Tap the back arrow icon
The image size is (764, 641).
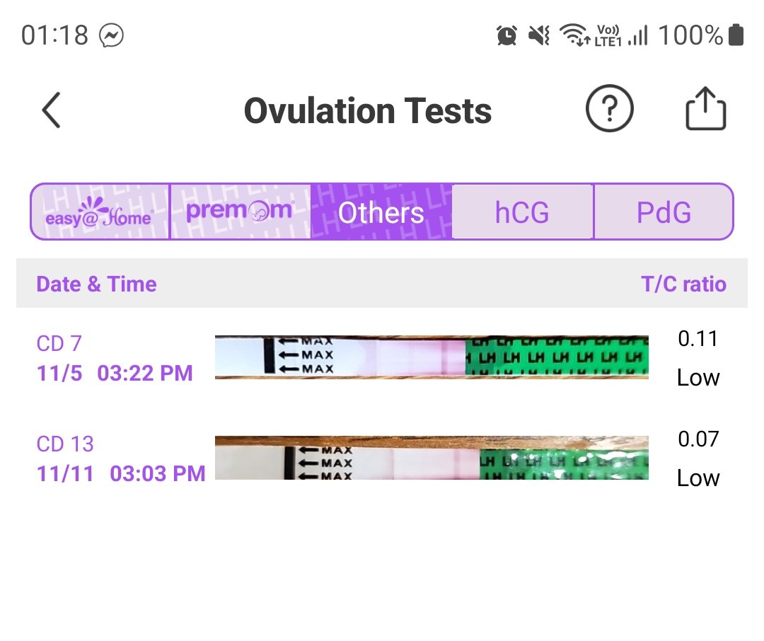pos(51,110)
